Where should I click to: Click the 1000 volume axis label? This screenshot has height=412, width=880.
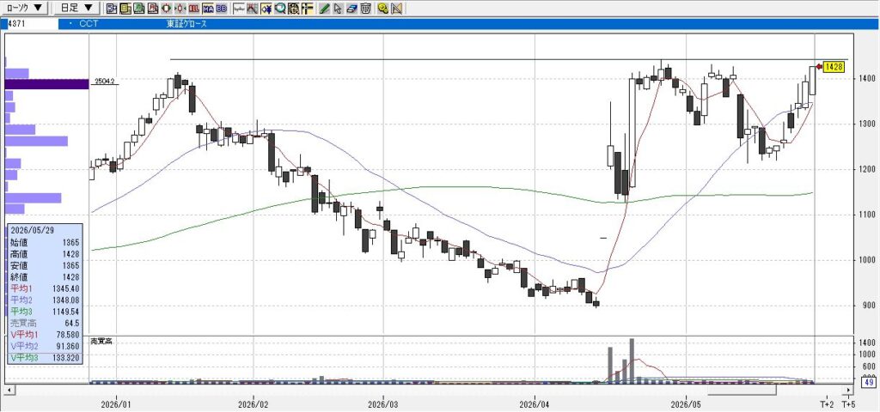click(x=867, y=354)
